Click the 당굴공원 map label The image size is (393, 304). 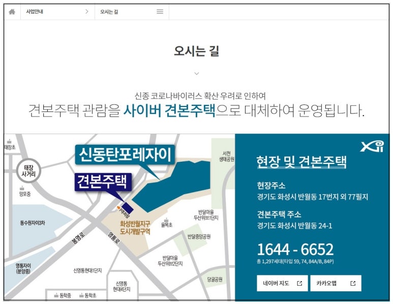(x=215, y=279)
